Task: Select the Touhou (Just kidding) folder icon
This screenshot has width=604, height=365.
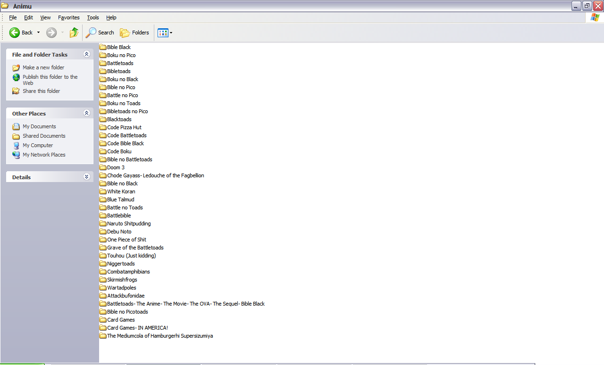Action: click(103, 256)
